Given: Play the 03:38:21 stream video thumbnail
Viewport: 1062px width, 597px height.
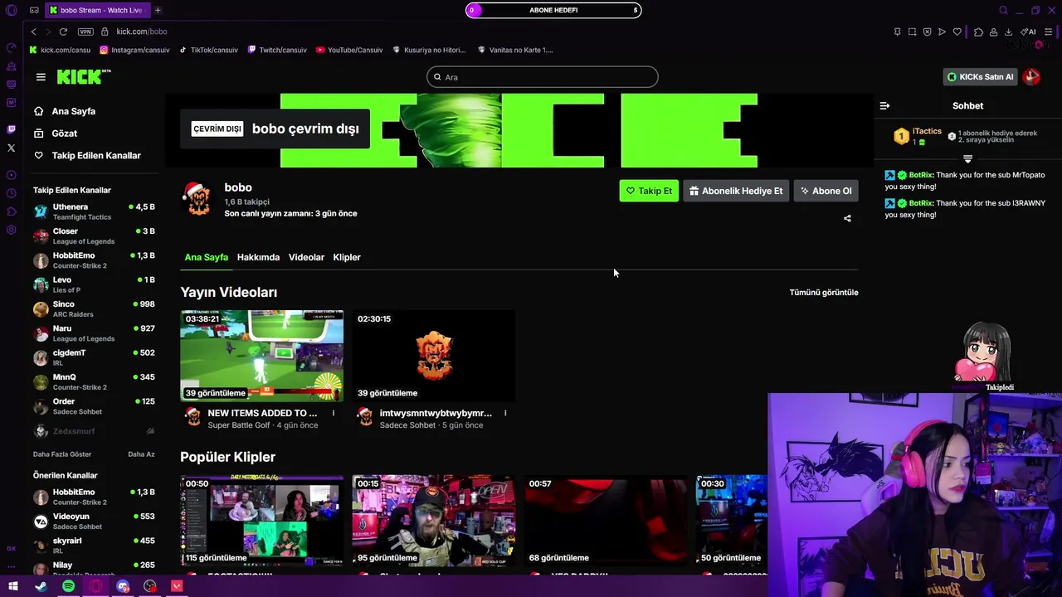Looking at the screenshot, I should 261,356.
